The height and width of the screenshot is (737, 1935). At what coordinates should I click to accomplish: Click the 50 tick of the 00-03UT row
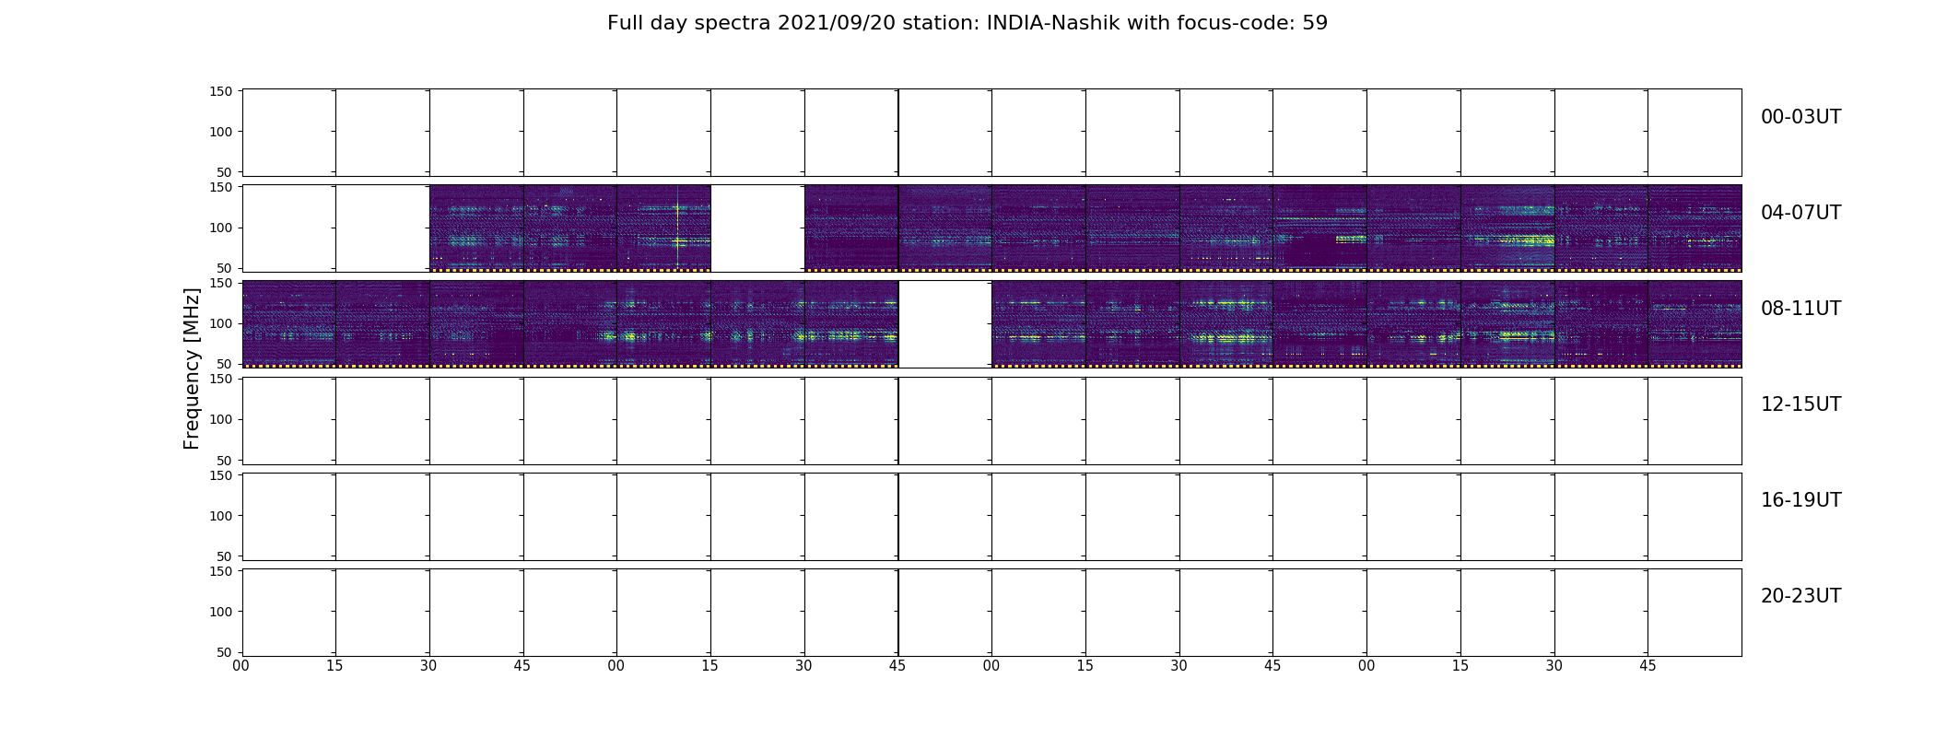pos(225,172)
